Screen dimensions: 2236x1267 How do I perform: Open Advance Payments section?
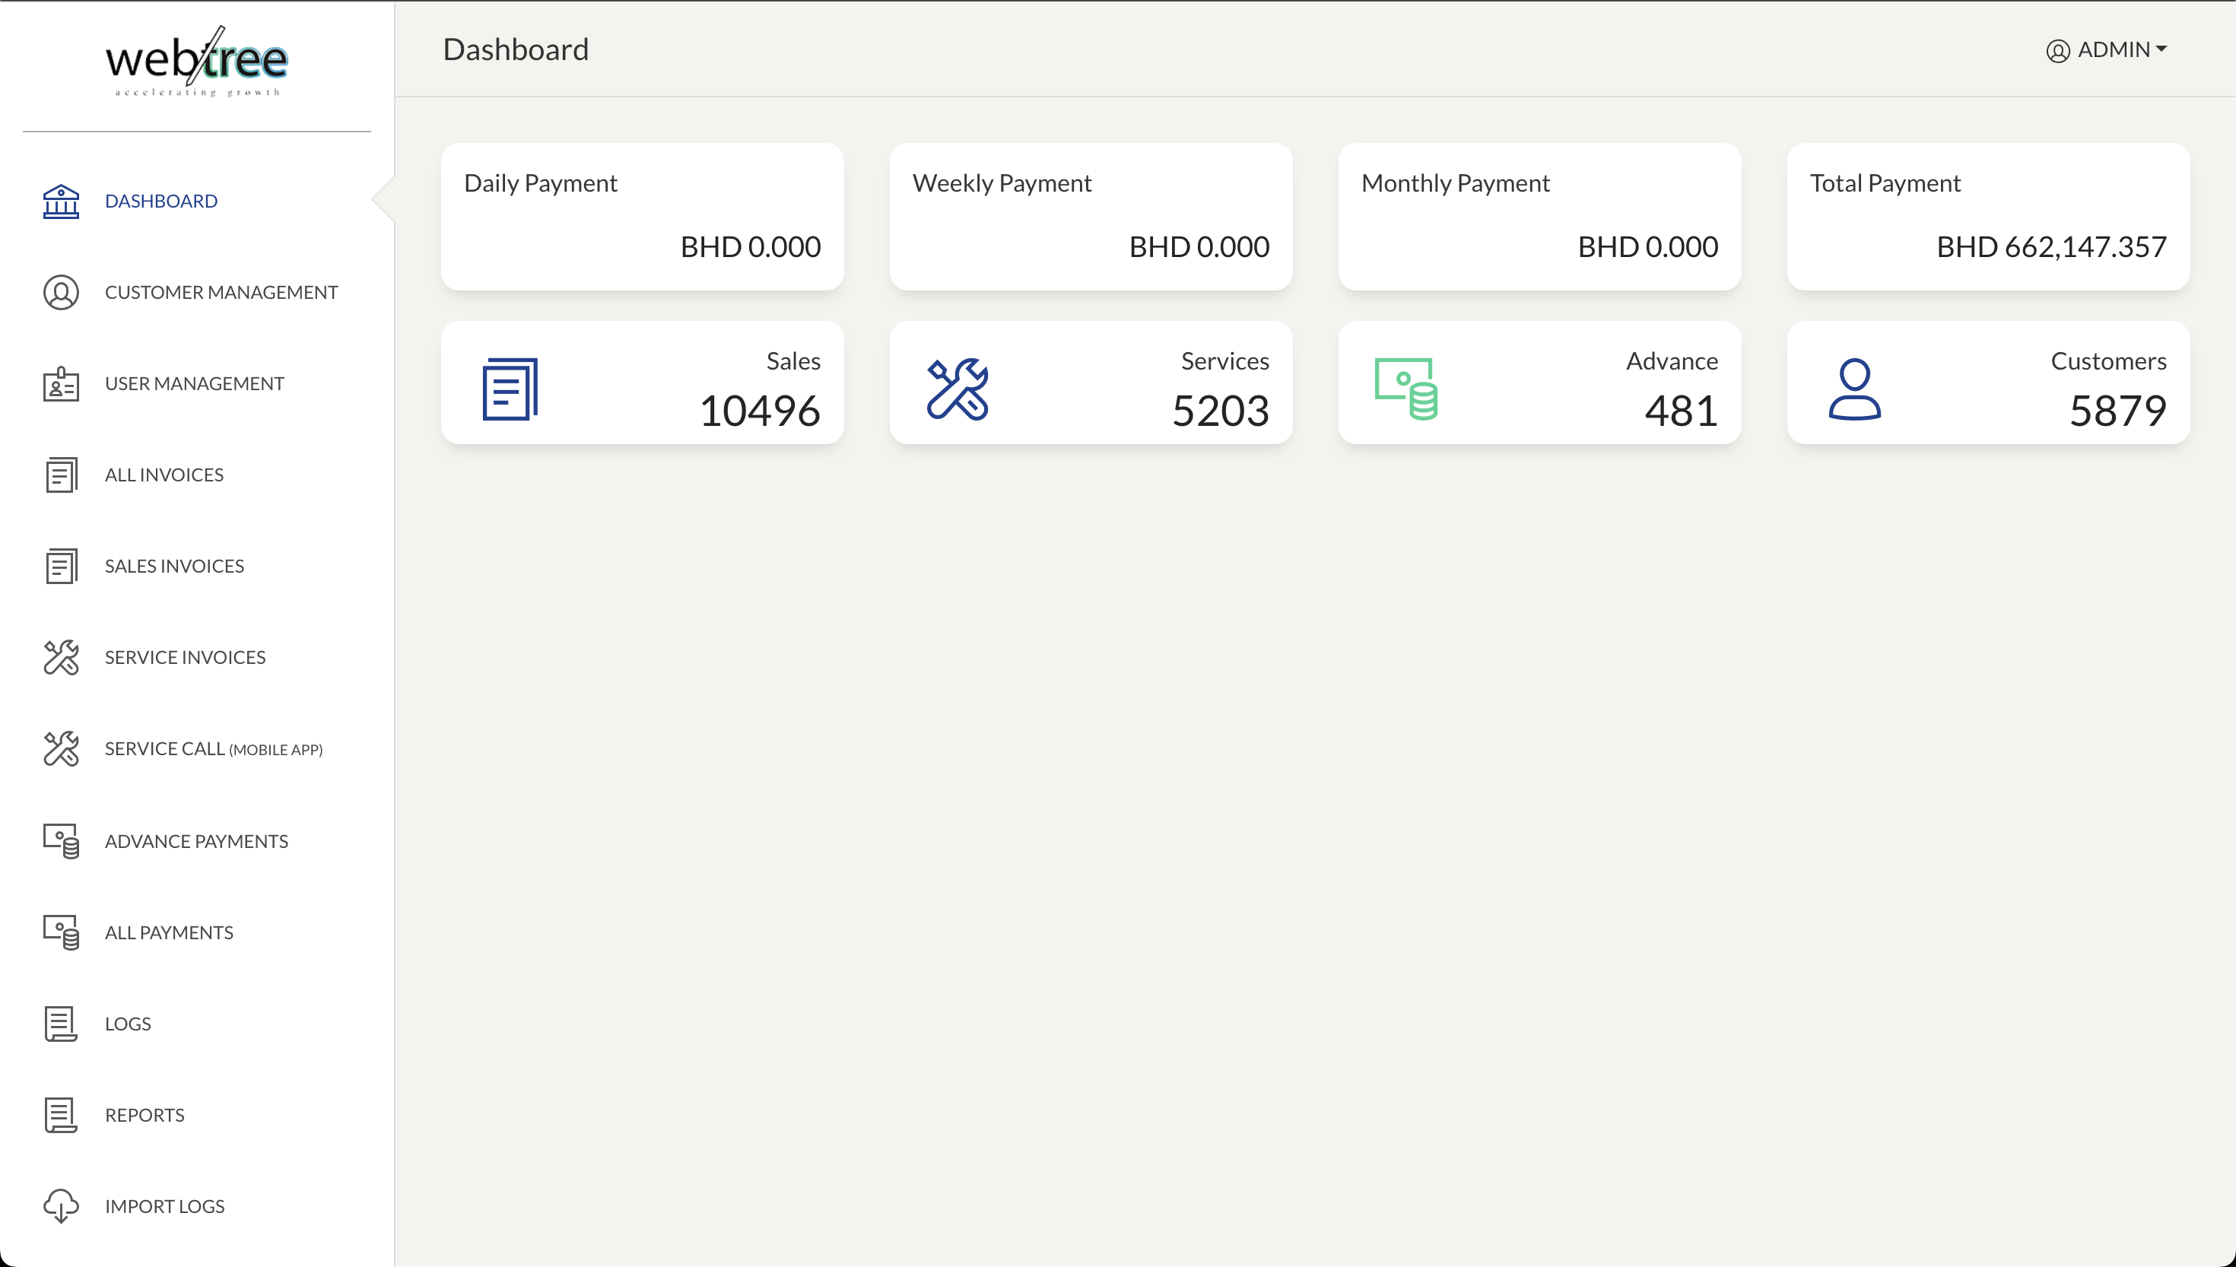[x=195, y=840]
